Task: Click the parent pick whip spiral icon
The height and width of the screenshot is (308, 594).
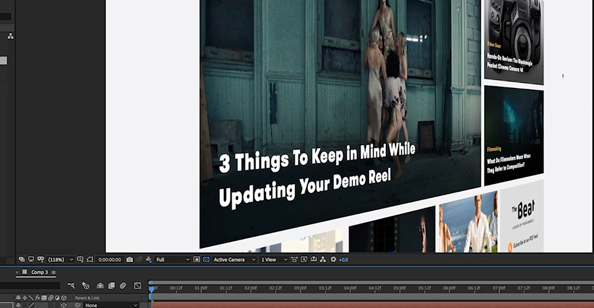Action: pyautogui.click(x=78, y=305)
